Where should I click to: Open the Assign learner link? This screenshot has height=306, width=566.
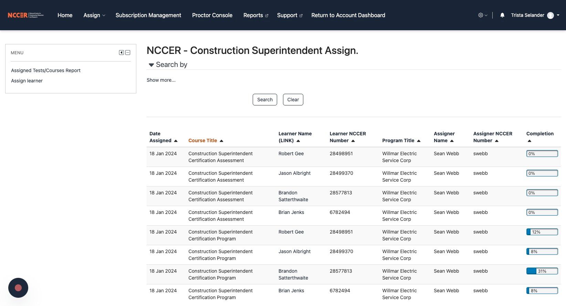[27, 81]
